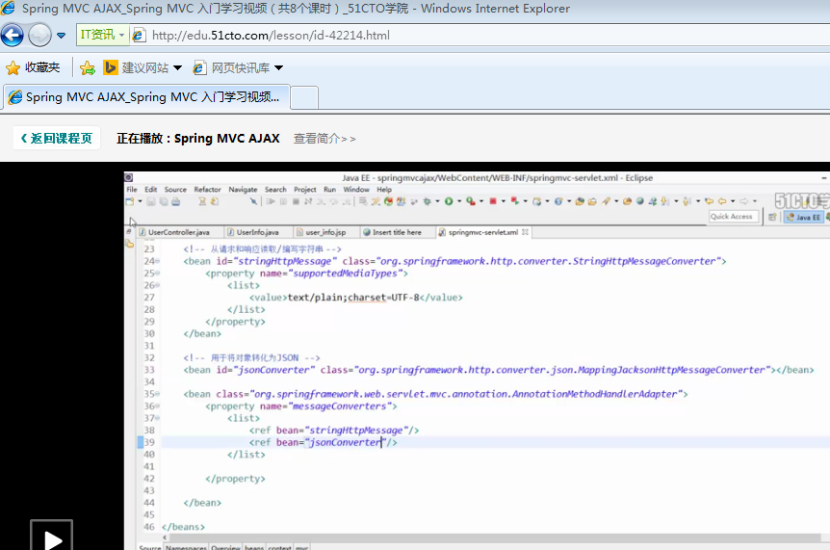Open a new blank browser tab
830x550 pixels.
click(x=304, y=98)
